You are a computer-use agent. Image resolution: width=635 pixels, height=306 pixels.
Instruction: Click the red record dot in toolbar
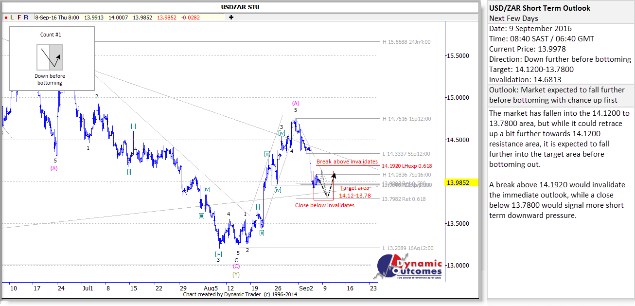point(6,17)
